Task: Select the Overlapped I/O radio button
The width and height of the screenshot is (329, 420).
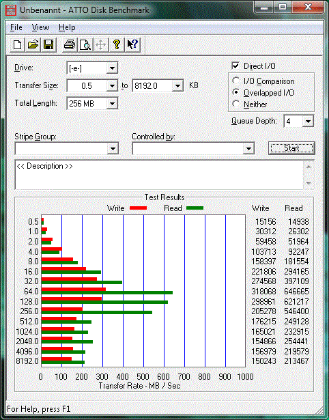Action: 236,92
